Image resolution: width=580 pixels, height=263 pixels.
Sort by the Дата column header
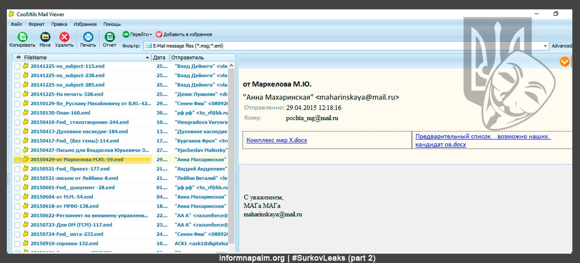pyautogui.click(x=159, y=57)
